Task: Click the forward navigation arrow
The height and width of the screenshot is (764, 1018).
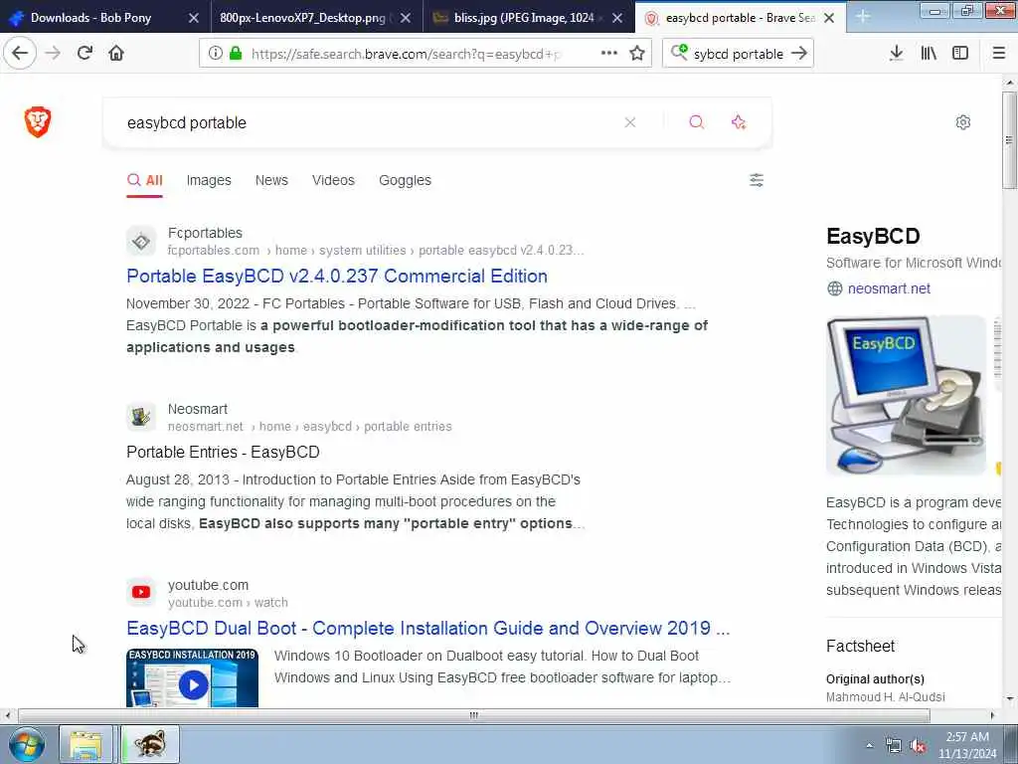Action: click(53, 54)
